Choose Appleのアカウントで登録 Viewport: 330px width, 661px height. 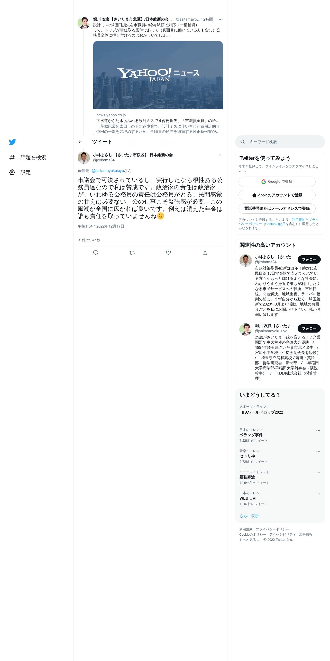[x=277, y=195]
